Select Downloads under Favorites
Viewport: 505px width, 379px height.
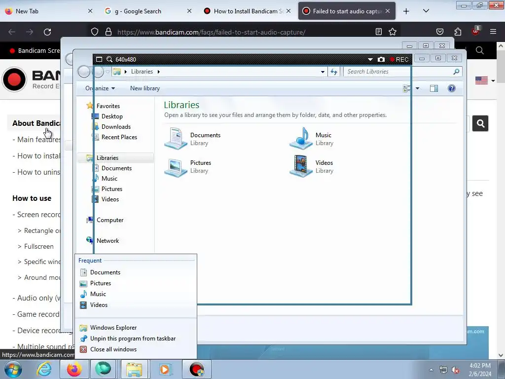(116, 127)
